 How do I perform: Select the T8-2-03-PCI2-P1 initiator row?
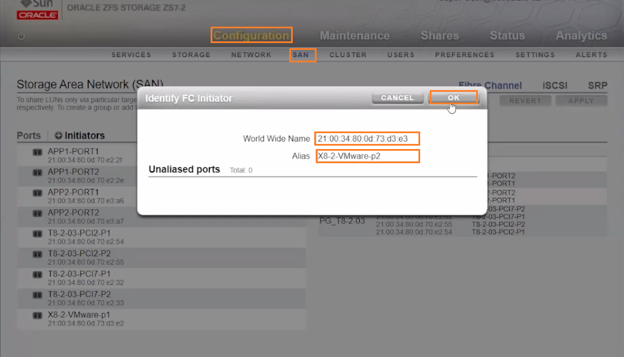tap(161, 237)
